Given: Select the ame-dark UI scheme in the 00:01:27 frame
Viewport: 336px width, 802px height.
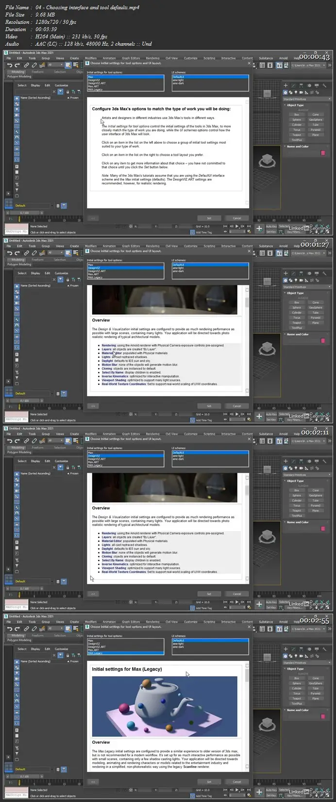Looking at the screenshot, I should (210, 271).
